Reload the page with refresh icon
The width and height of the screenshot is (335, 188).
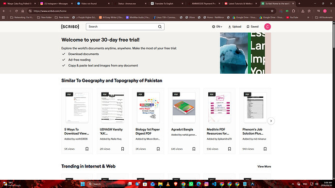pos(16,11)
